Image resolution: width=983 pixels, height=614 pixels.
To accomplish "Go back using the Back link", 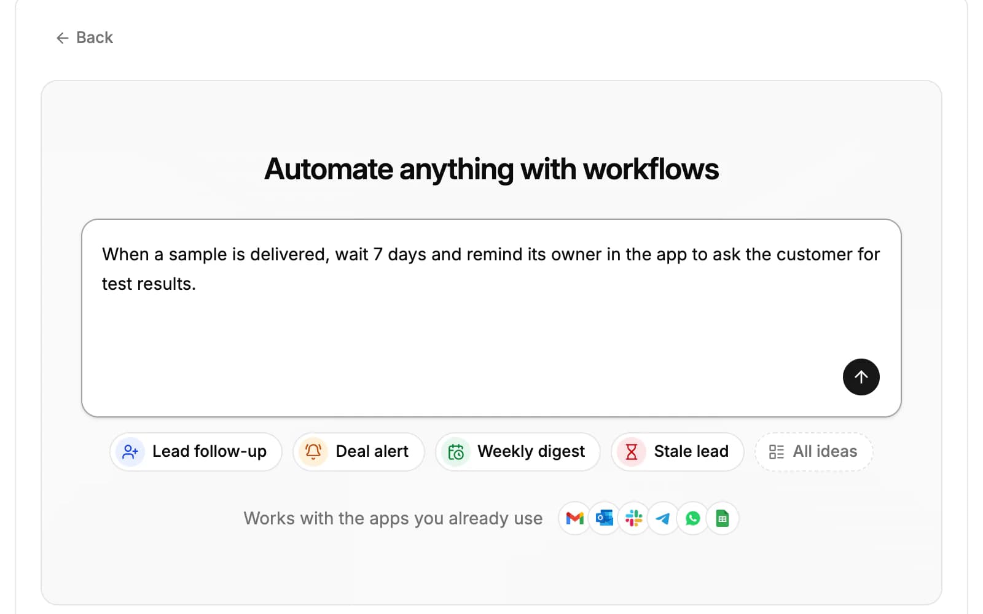I will tap(85, 38).
